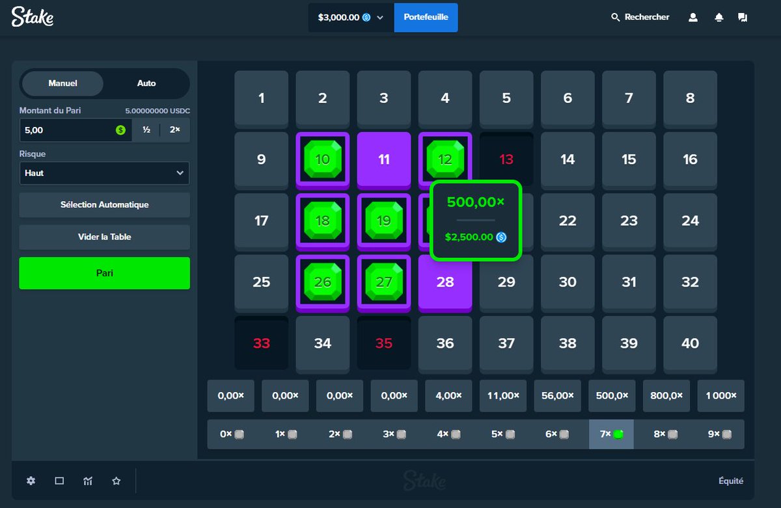Click the 11,00× multiplier box
This screenshot has height=508, width=781.
coord(503,395)
